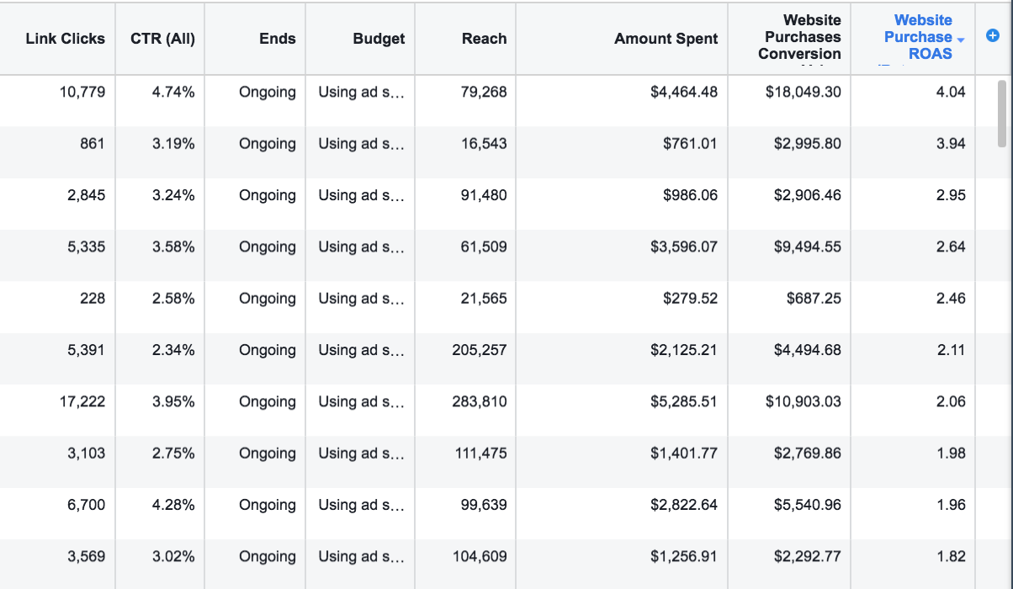Click the $2,822.64 amount spent cell
Screen dimensions: 1013x589
click(683, 505)
